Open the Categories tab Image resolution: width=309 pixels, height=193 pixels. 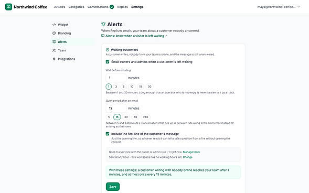(x=76, y=7)
